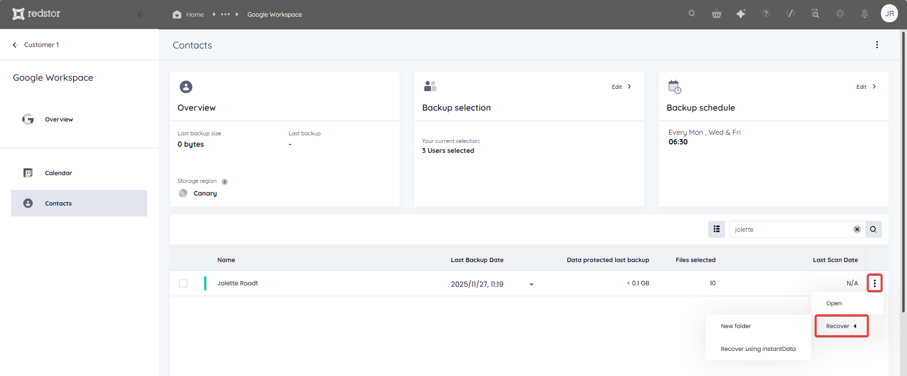Clear the search field text
The width and height of the screenshot is (907, 376).
tap(857, 229)
